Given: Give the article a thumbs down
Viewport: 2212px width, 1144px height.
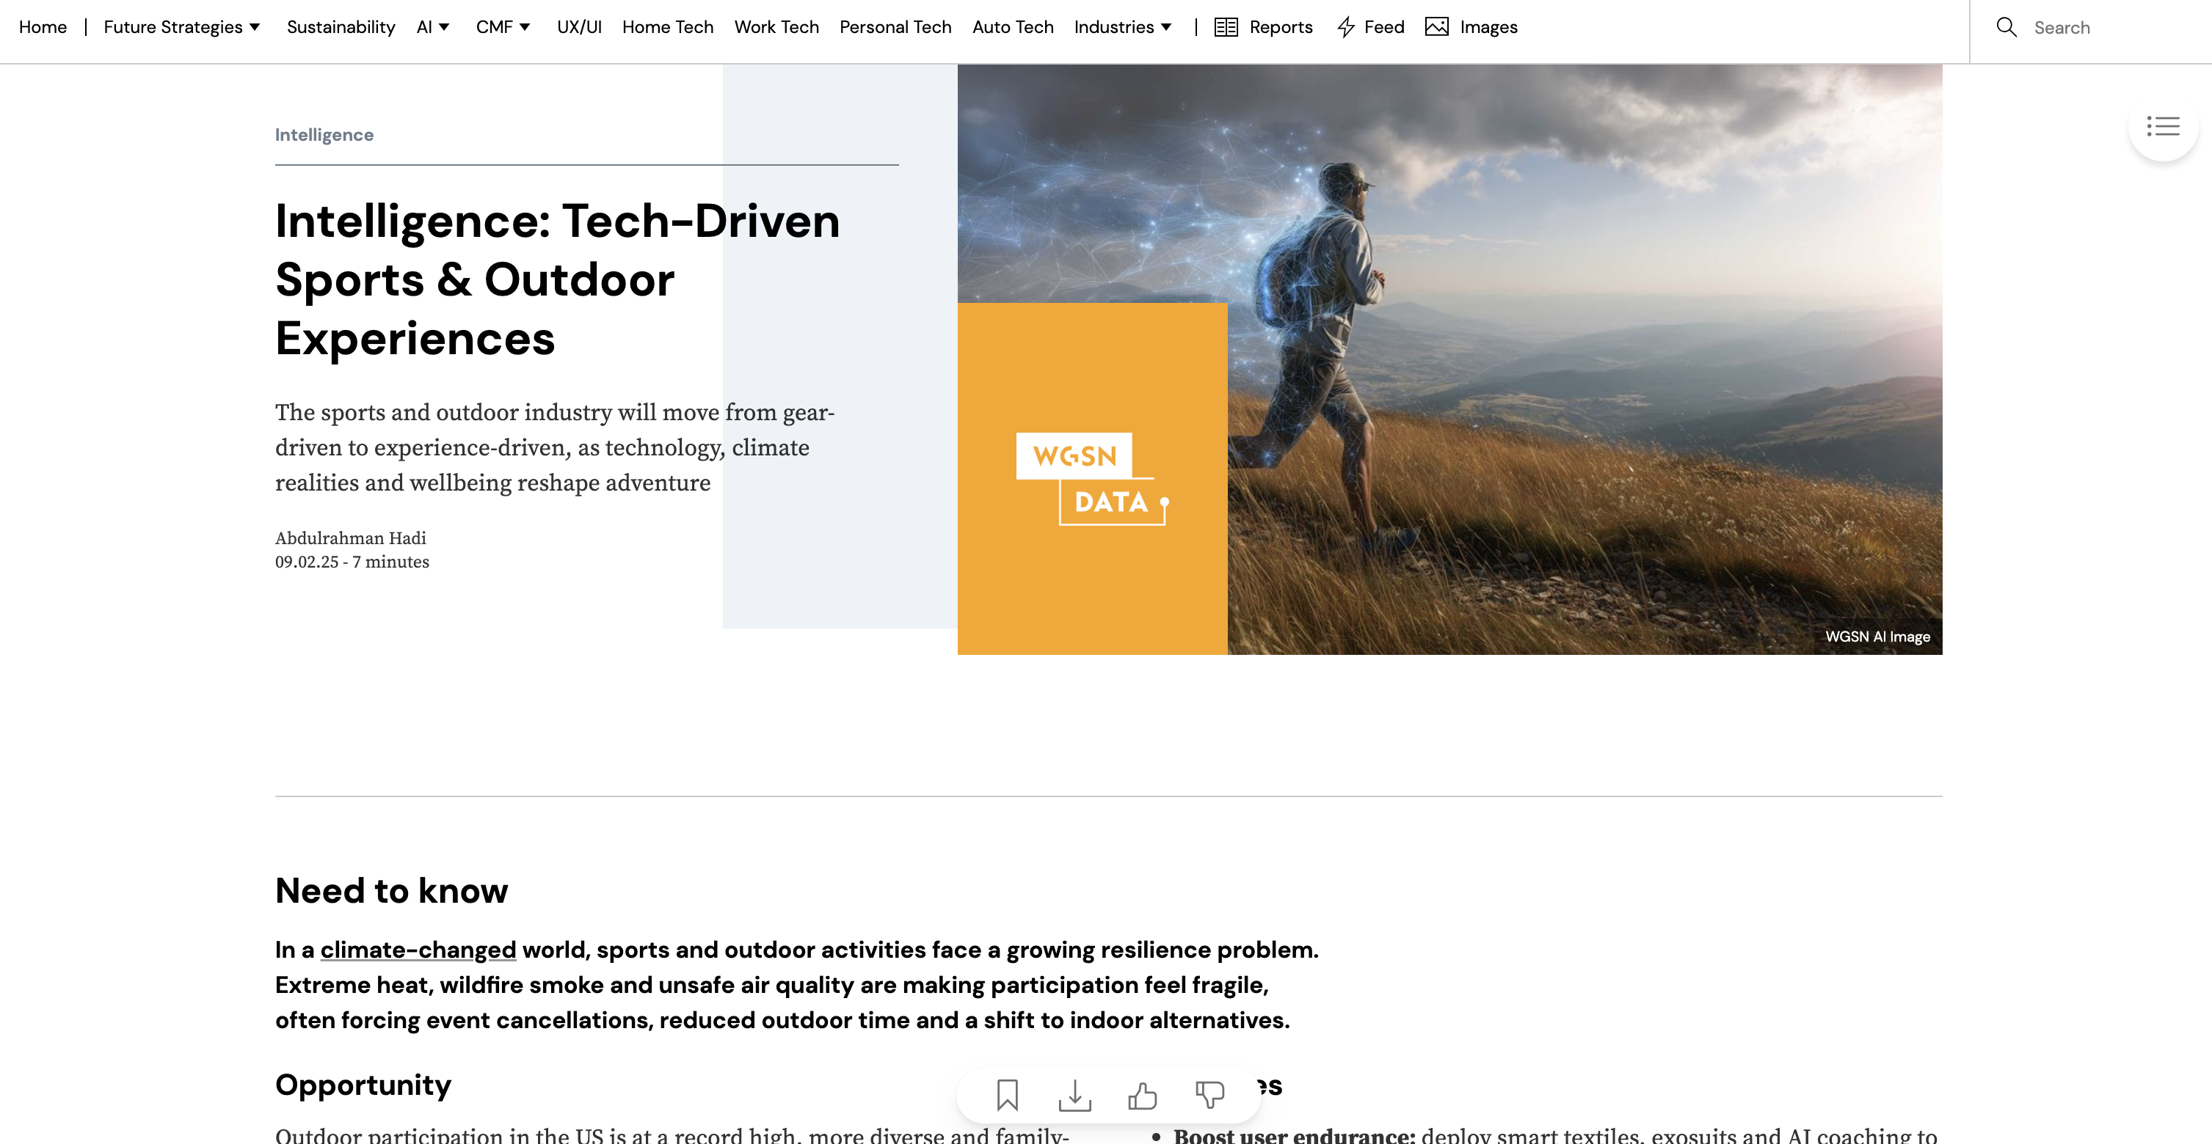Looking at the screenshot, I should pos(1209,1096).
